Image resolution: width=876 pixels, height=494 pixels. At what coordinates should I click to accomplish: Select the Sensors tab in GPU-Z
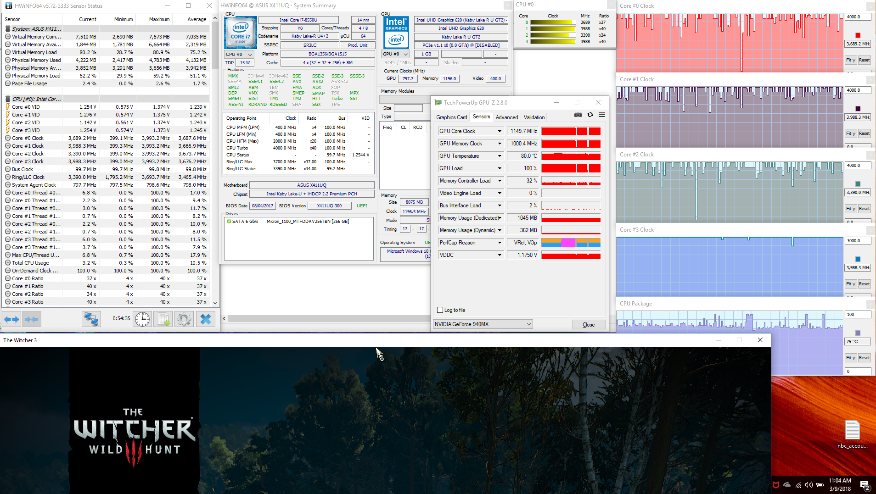[x=482, y=117]
